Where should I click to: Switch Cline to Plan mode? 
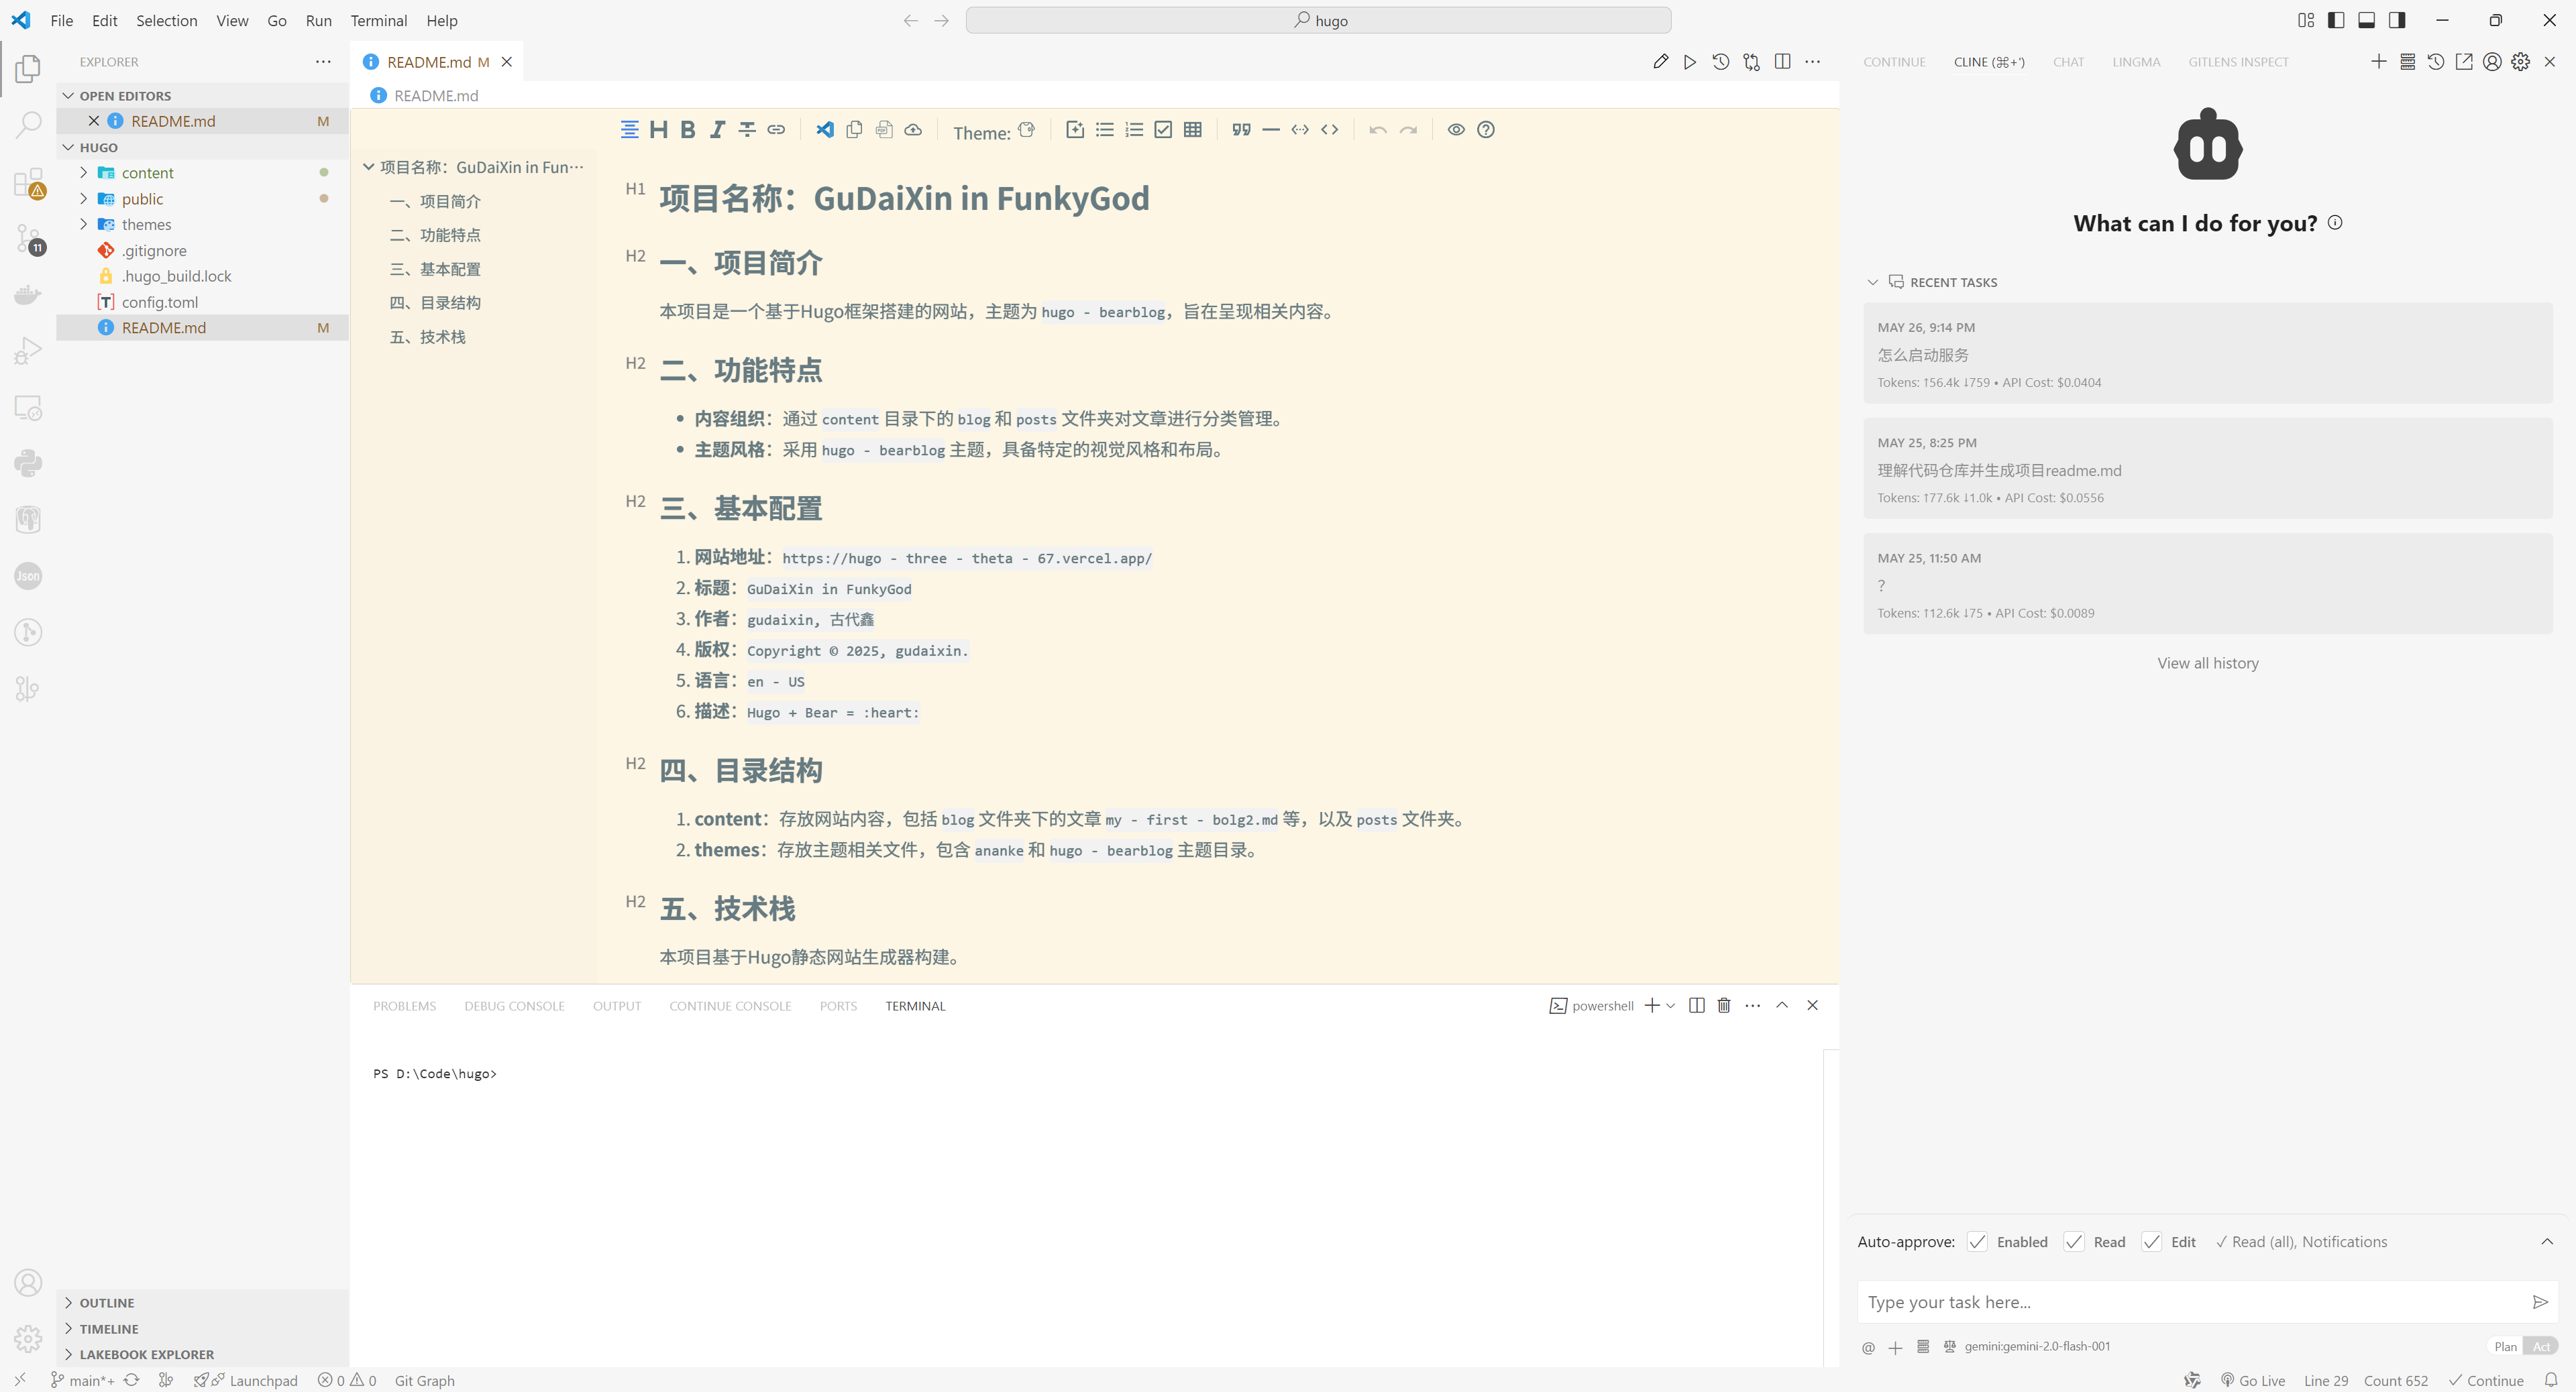pyautogui.click(x=2505, y=1347)
